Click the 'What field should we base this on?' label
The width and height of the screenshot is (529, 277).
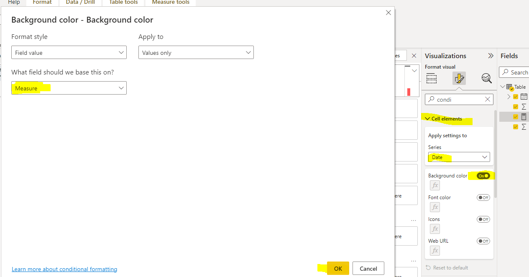click(x=63, y=72)
